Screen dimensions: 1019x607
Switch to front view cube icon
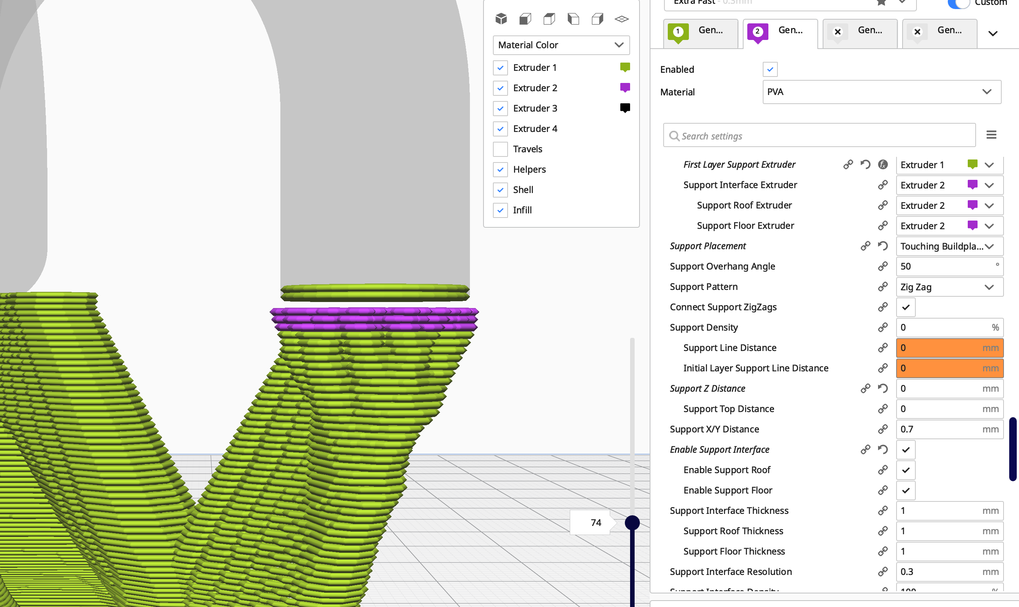(x=525, y=19)
